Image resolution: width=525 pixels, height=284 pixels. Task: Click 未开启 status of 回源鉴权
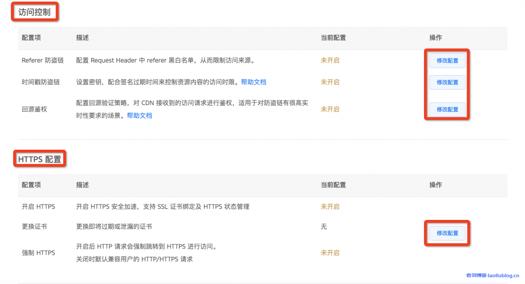point(330,109)
